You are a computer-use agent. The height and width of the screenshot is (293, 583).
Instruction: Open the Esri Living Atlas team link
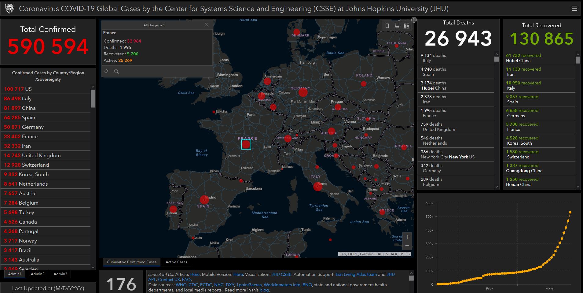tap(356, 274)
